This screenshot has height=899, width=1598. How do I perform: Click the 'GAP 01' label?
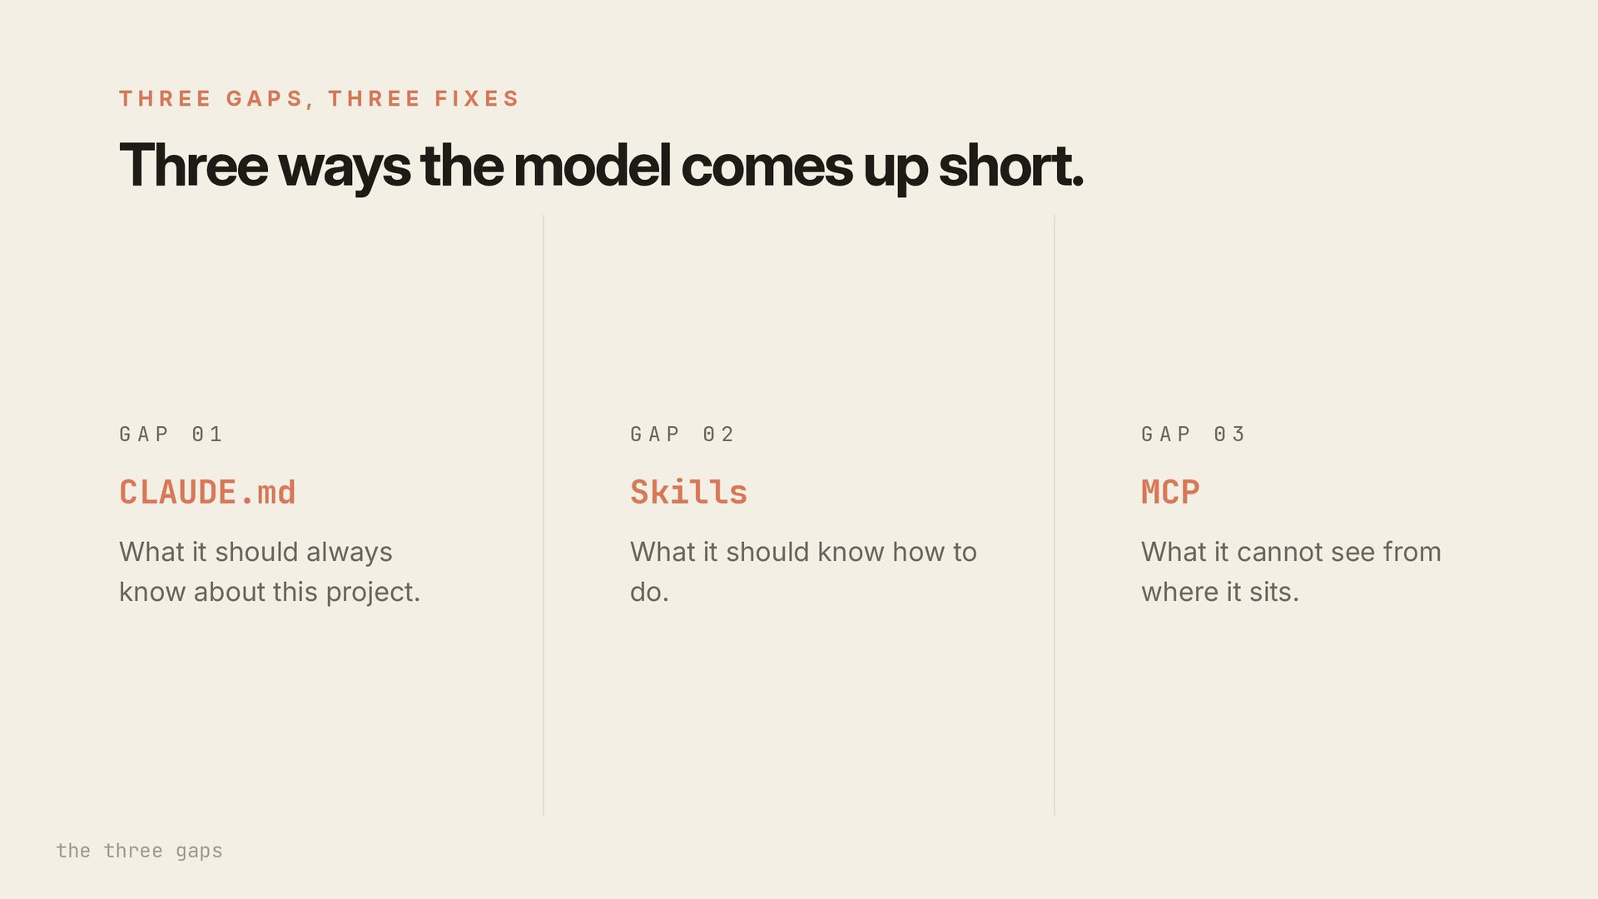171,434
